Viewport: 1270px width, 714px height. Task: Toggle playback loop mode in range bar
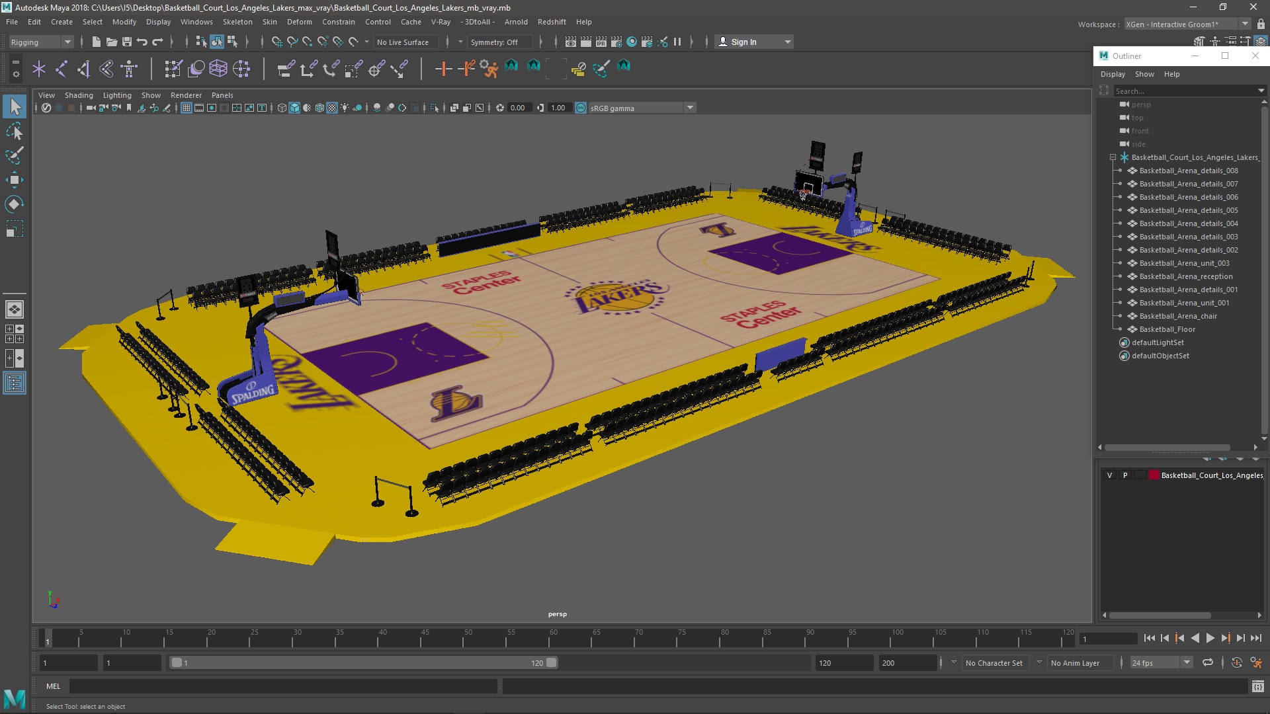[1208, 662]
